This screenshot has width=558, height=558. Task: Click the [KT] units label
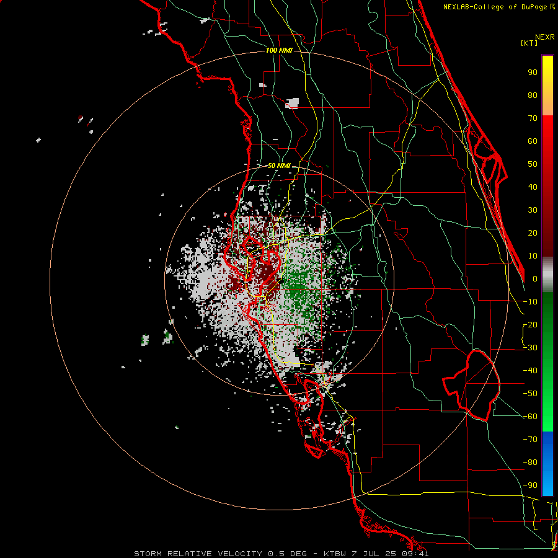(529, 43)
